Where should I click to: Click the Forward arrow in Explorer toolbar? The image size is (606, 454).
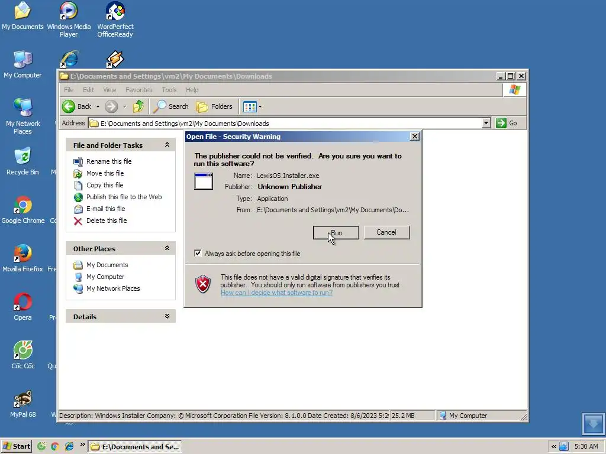(x=111, y=106)
